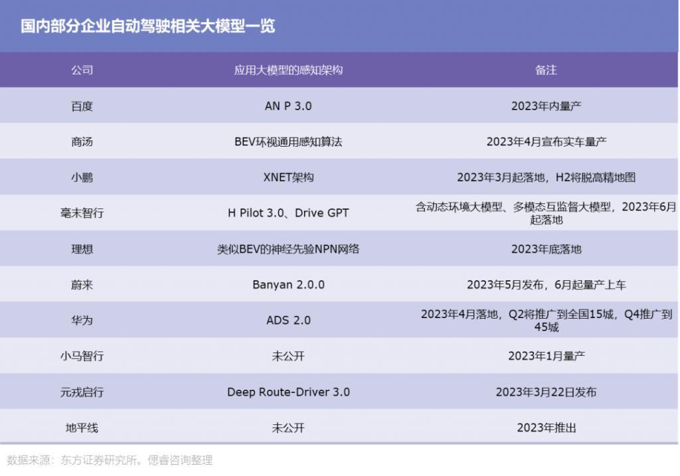Click the 应用大模型的感知架构 column header
Image resolution: width=680 pixels, height=476 pixels.
click(x=288, y=70)
